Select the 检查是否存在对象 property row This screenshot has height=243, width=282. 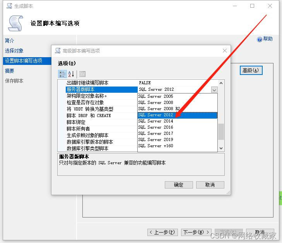[102, 102]
